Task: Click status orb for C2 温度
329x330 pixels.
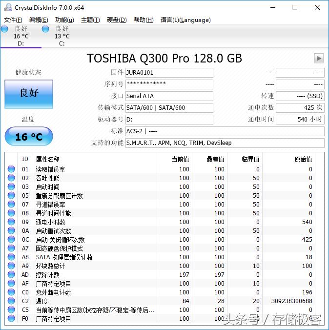Action: pyautogui.click(x=11, y=301)
